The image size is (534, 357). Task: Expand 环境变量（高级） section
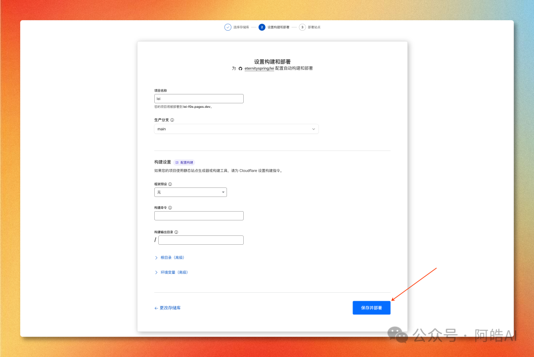[171, 272]
